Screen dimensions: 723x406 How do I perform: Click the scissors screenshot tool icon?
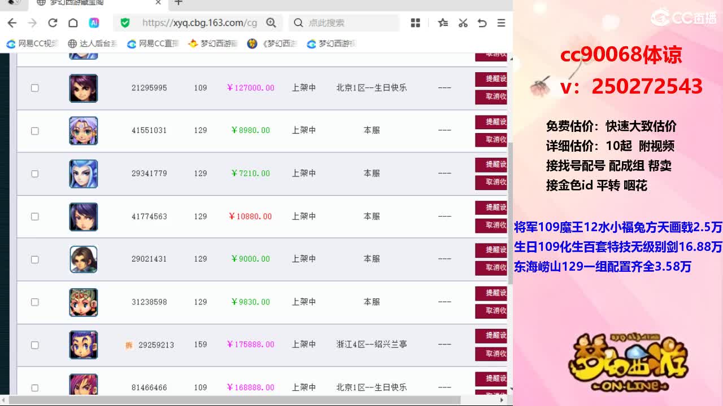pyautogui.click(x=463, y=23)
